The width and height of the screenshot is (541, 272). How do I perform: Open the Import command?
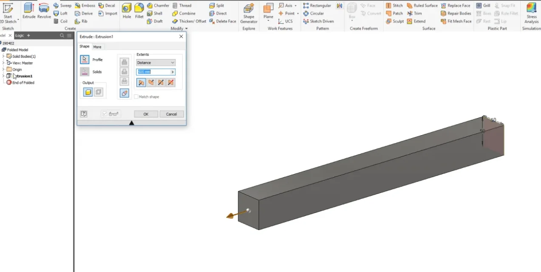[x=108, y=13]
